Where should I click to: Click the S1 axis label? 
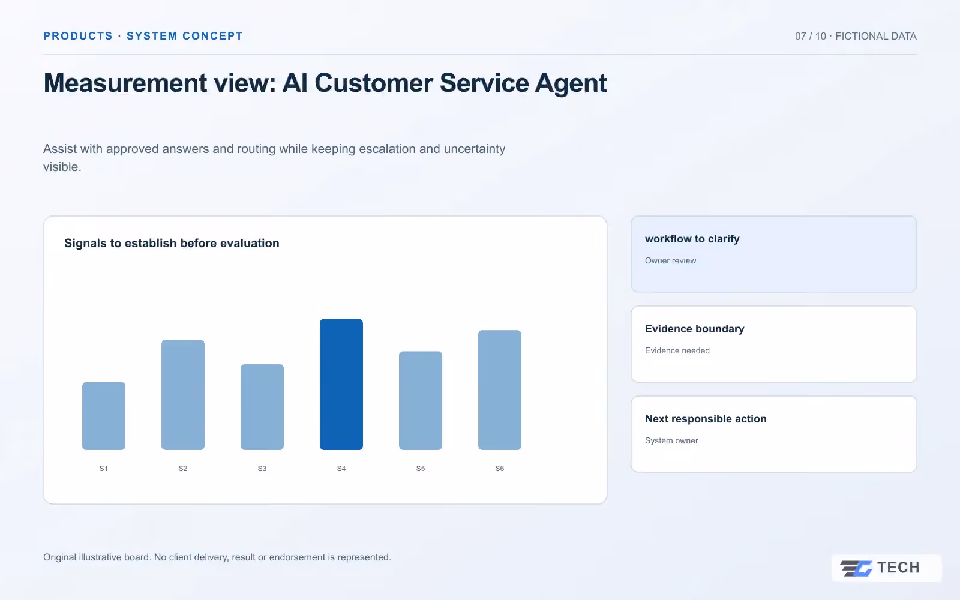(104, 469)
